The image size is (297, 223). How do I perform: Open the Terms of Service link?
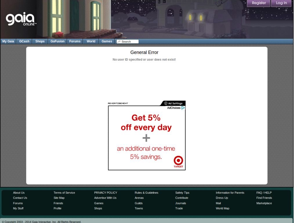click(x=64, y=193)
